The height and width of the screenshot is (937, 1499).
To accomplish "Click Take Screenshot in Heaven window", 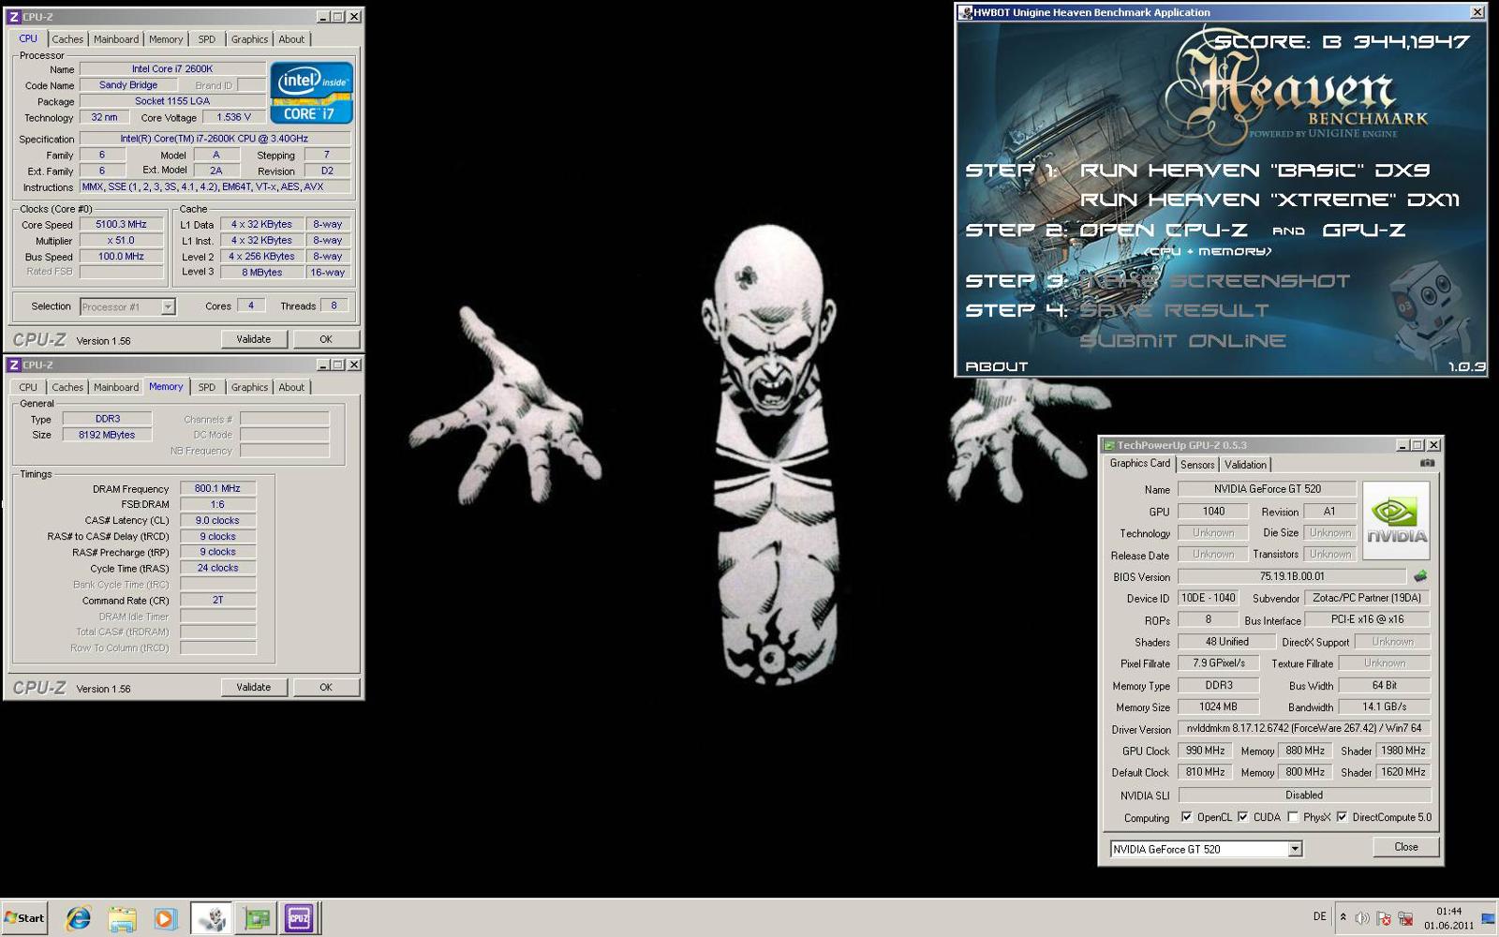I will coord(1215,280).
